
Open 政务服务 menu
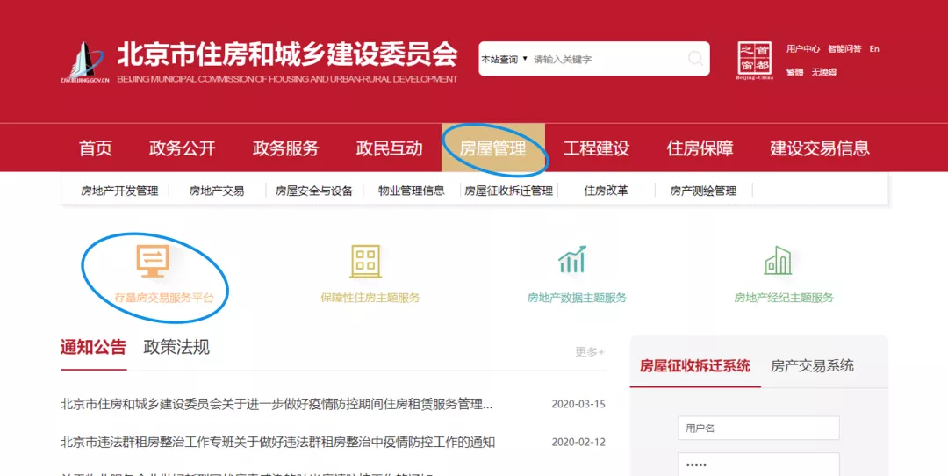pyautogui.click(x=285, y=148)
